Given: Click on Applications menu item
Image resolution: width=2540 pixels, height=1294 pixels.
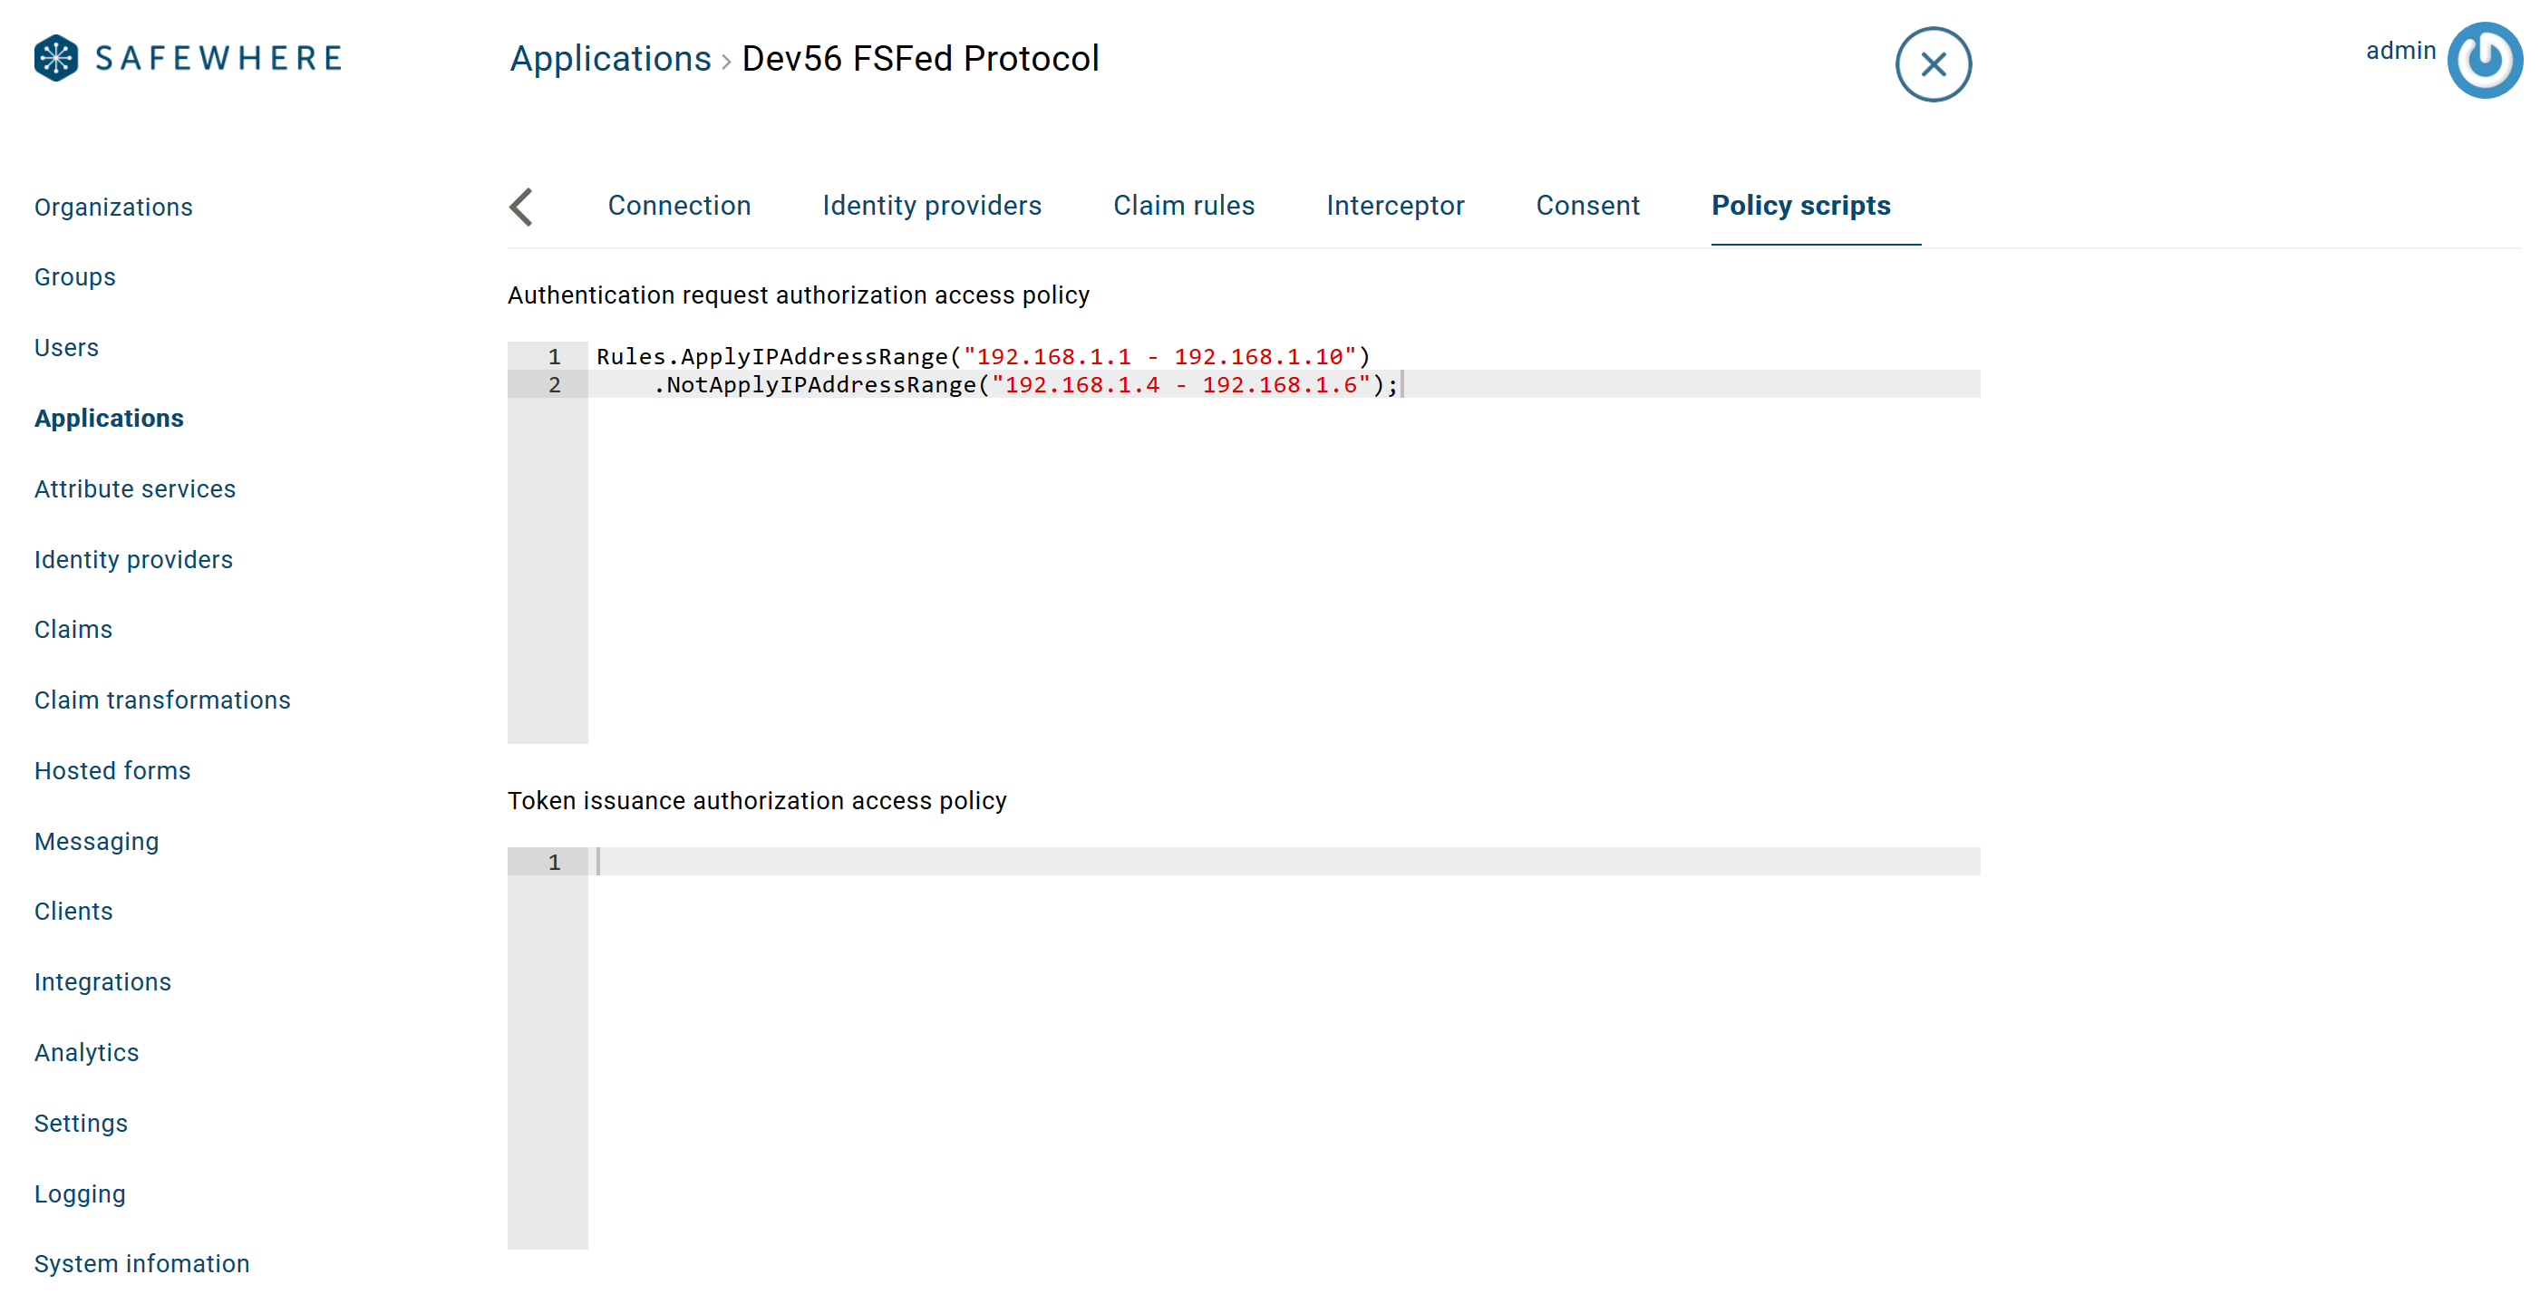Looking at the screenshot, I should pyautogui.click(x=109, y=418).
